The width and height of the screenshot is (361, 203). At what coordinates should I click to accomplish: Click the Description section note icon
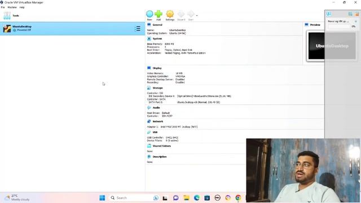149,157
